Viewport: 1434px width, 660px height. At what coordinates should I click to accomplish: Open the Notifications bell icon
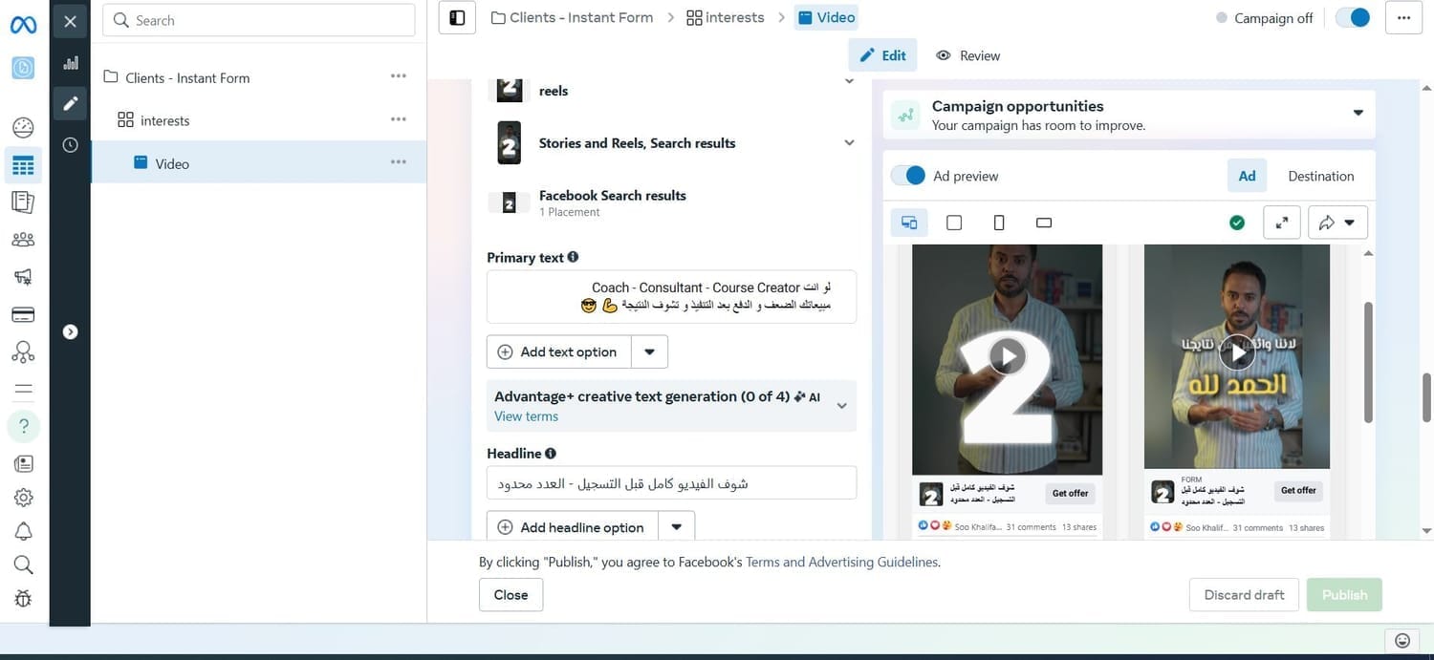coord(23,531)
